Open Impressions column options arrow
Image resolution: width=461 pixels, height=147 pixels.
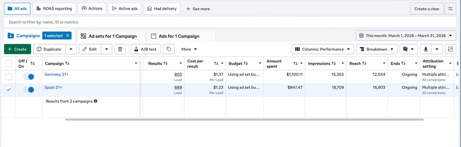343,64
